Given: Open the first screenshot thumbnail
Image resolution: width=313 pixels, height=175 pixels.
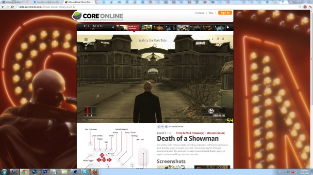Looking at the screenshot, I should click(175, 167).
